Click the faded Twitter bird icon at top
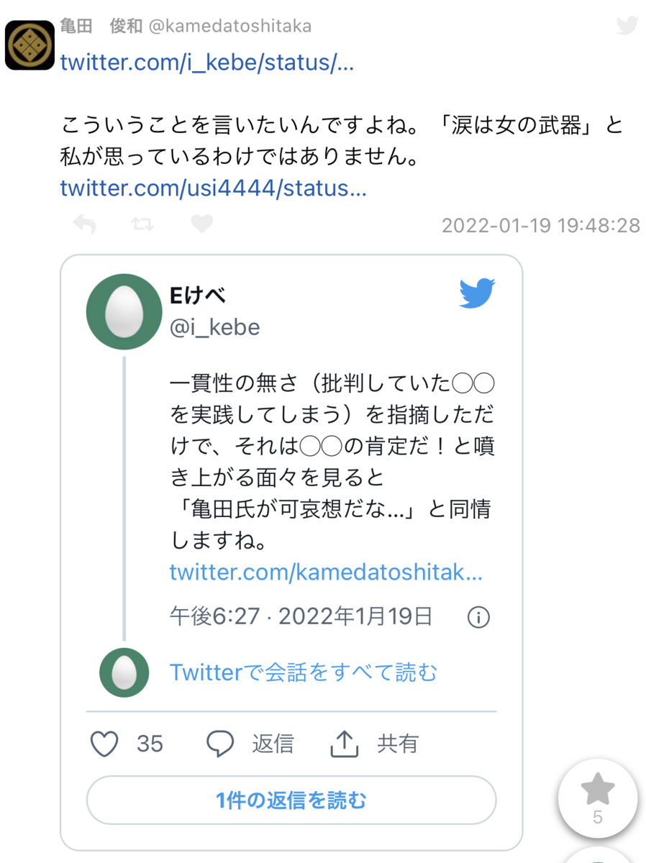The height and width of the screenshot is (863, 646). [x=627, y=26]
